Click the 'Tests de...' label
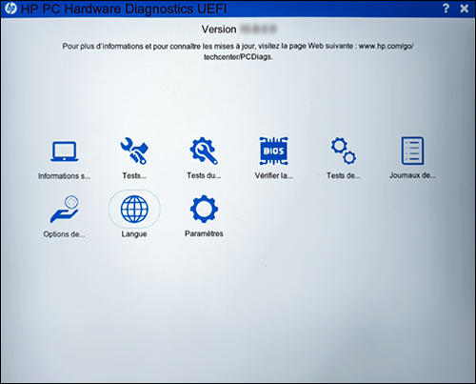This screenshot has width=476, height=384. [344, 175]
